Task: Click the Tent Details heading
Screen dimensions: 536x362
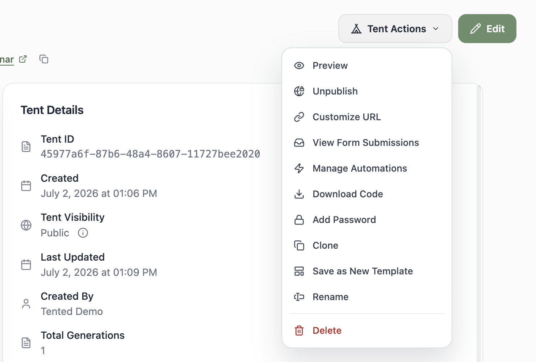Action: tap(52, 110)
